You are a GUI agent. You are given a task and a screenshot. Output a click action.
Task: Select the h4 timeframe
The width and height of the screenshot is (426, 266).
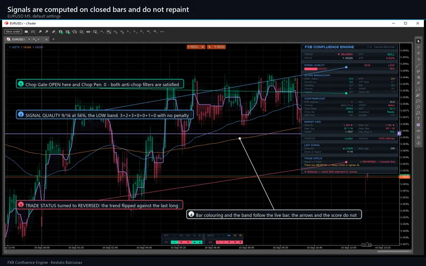point(135,31)
